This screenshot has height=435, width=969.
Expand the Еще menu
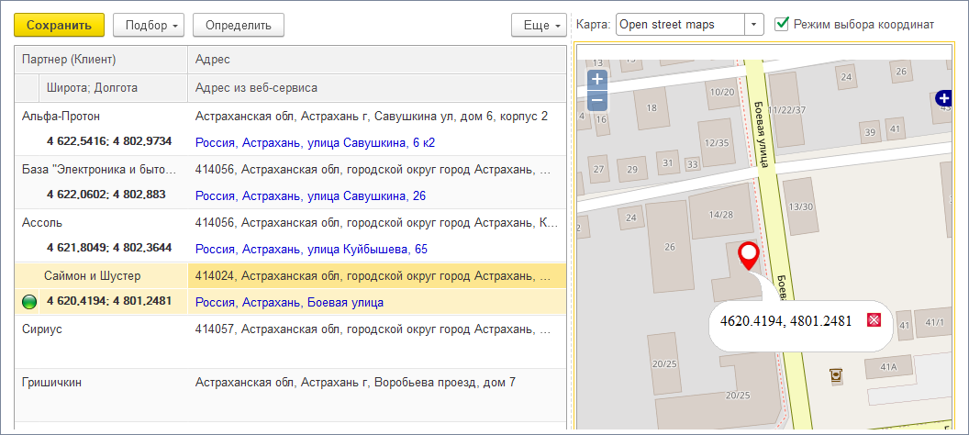click(538, 25)
